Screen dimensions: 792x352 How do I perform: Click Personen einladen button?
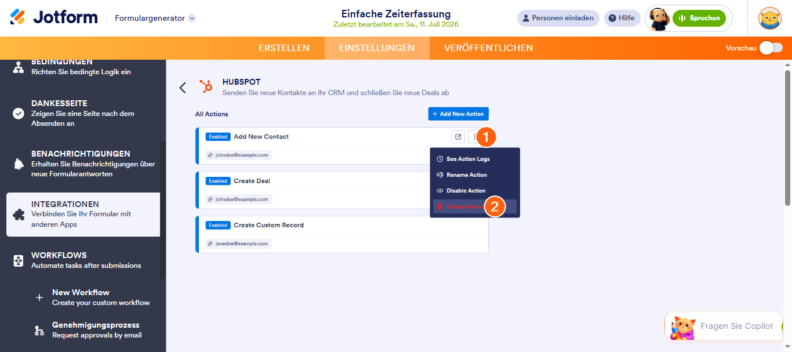point(558,18)
